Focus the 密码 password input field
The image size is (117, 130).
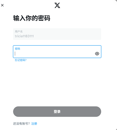pyautogui.click(x=57, y=52)
